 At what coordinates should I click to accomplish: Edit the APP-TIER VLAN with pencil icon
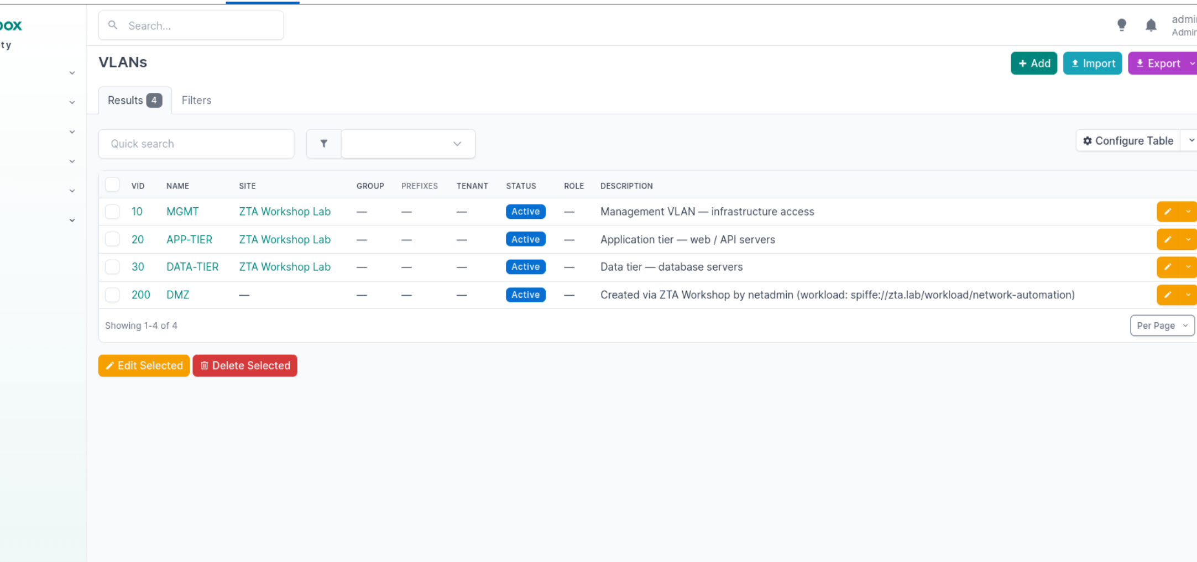(1168, 239)
